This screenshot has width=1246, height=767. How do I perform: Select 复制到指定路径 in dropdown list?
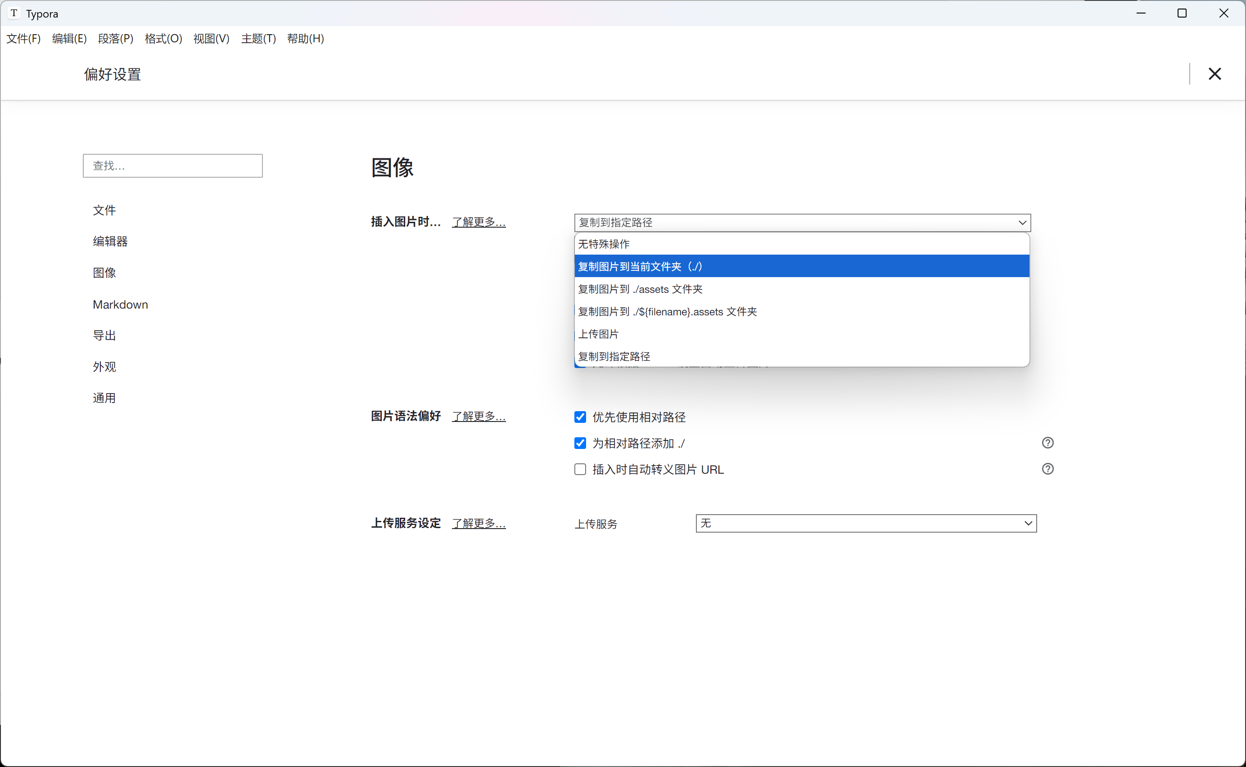[802, 356]
